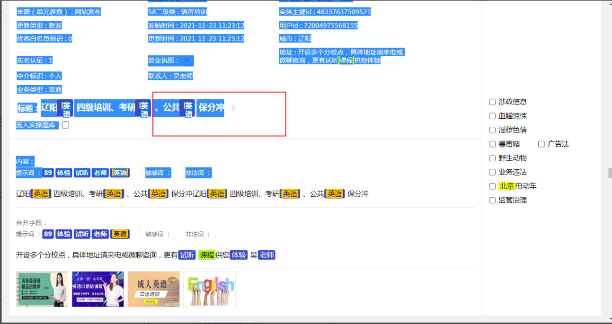Click the 内容： label
Image resolution: width=612 pixels, height=324 pixels.
25,162
